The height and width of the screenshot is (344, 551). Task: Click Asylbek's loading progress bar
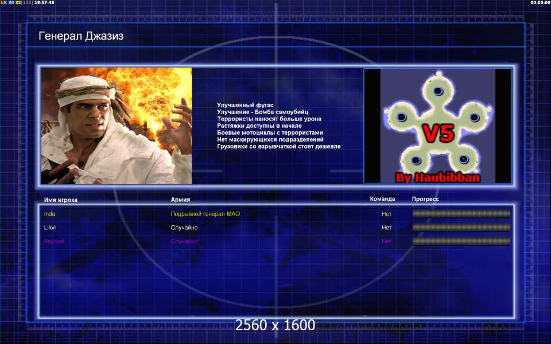[461, 241]
